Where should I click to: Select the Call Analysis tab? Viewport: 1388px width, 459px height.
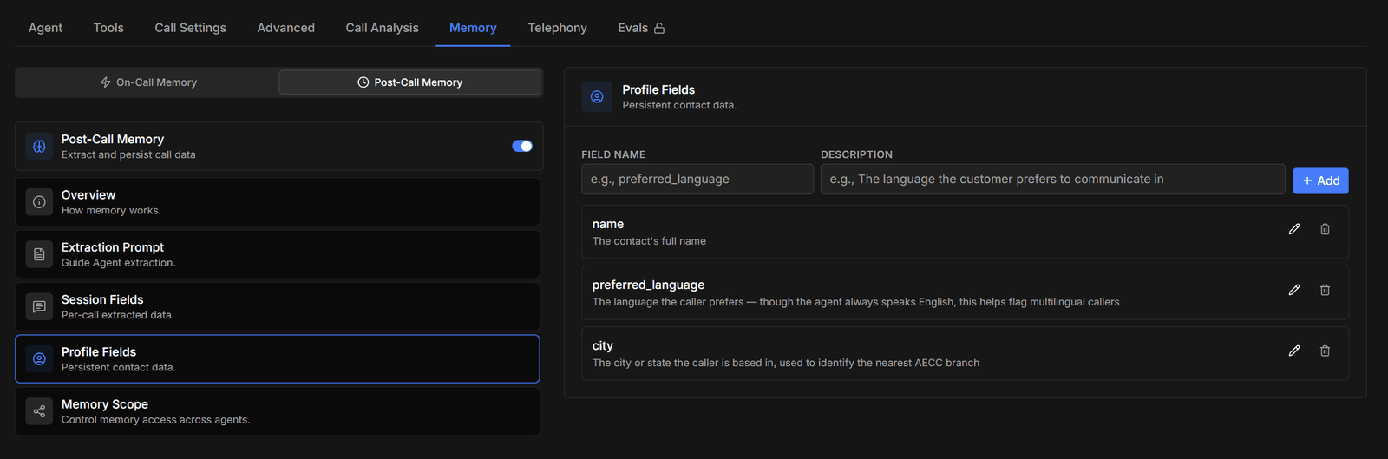coord(383,28)
